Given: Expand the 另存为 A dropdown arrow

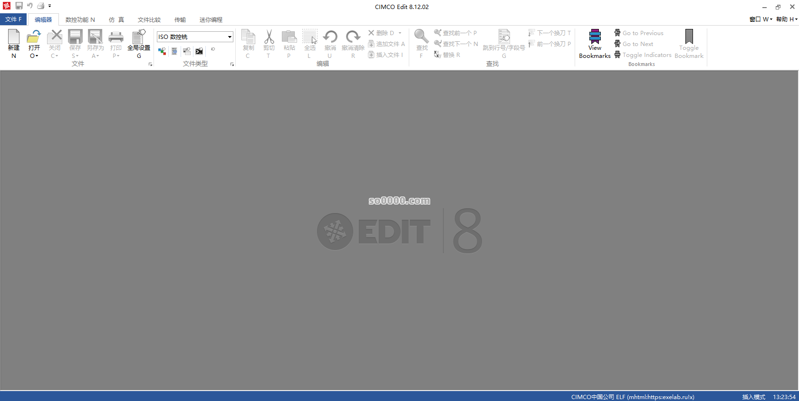Looking at the screenshot, I should (98, 56).
